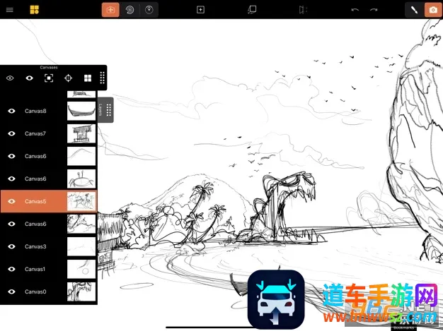Click the spiral tool in top toolbar
Image resolution: width=443 pixels, height=331 pixels.
point(130,10)
